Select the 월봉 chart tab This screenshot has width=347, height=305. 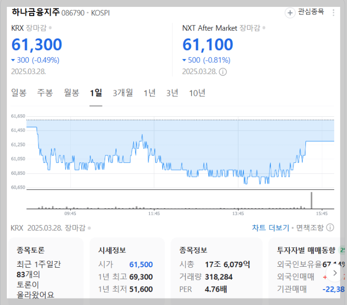pos(71,93)
